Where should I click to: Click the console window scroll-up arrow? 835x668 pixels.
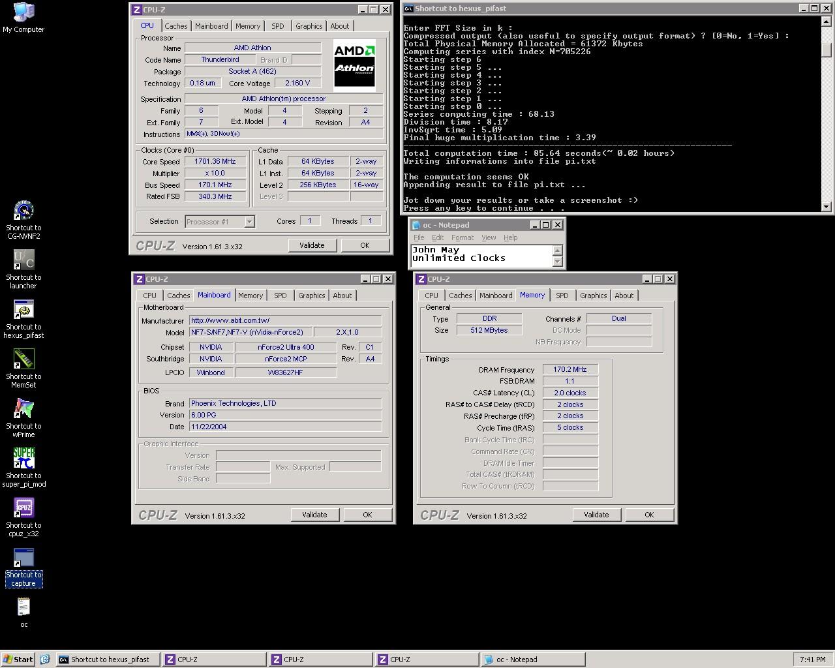tap(827, 22)
